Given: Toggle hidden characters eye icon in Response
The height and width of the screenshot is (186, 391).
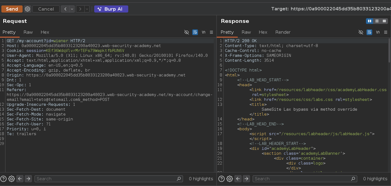Looking at the screenshot, I should 361,32.
